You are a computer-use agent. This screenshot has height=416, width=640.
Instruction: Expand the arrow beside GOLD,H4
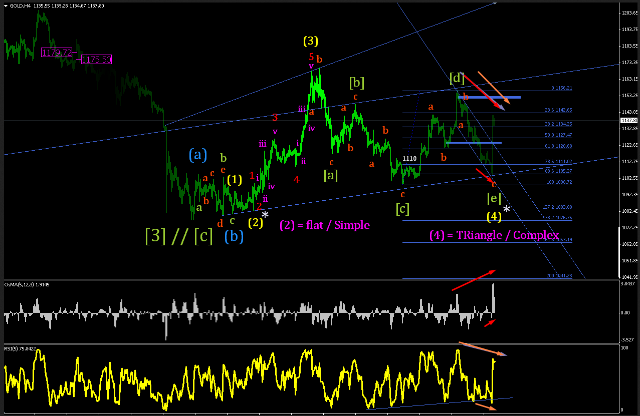(6, 6)
